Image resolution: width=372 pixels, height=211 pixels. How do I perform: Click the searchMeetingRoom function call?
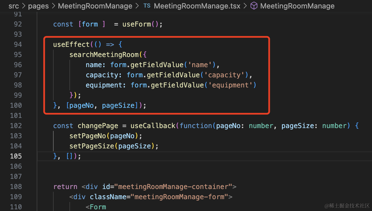coord(104,54)
